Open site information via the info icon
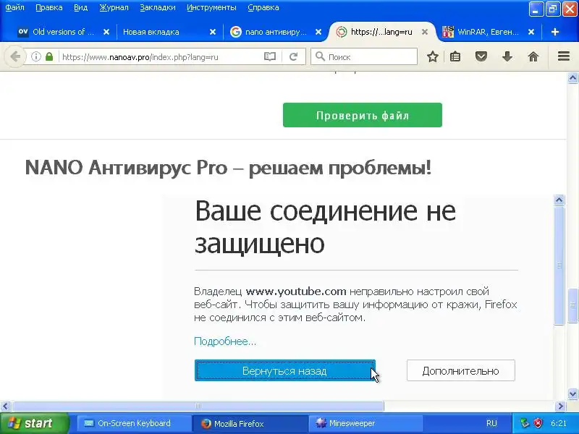Viewport: 579px width, 434px height. 35,57
